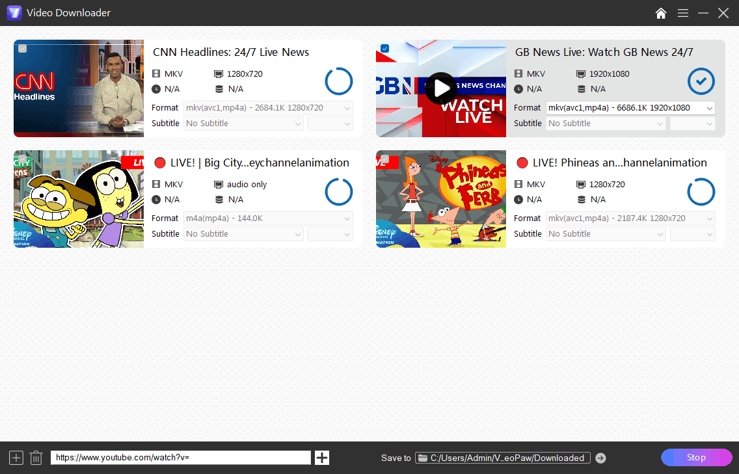739x474 pixels.
Task: Open Phineas subtitle language dropdown
Action: 693,234
